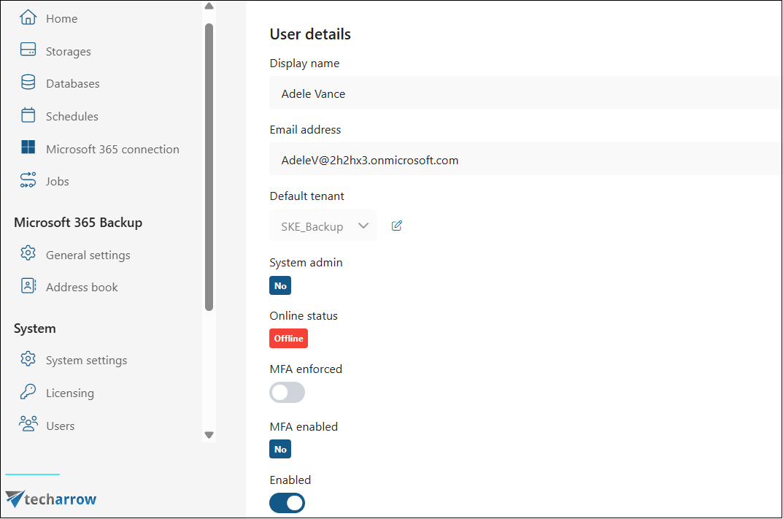Click the Home house icon
The height and width of the screenshot is (519, 783).
click(28, 18)
